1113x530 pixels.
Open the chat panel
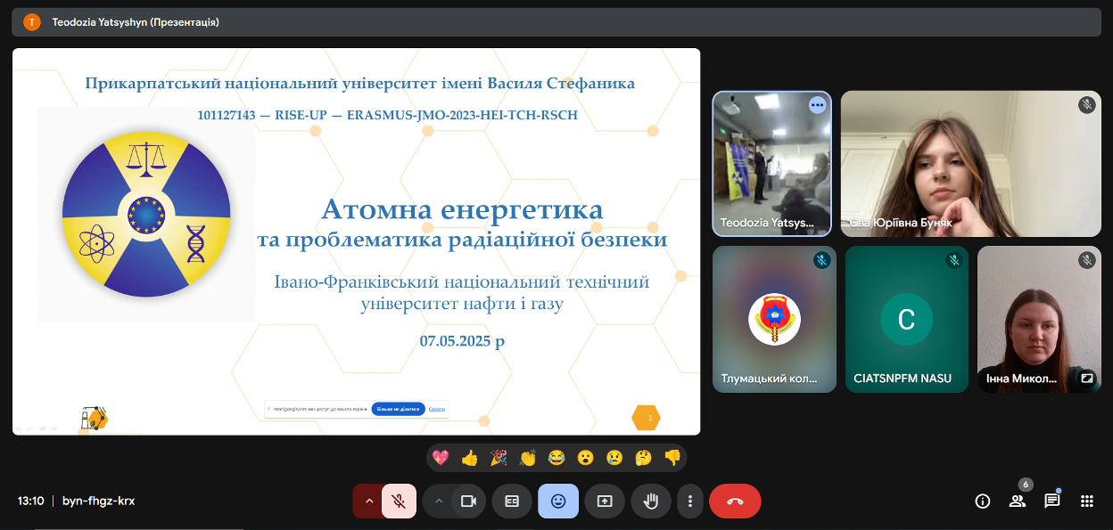coord(1052,501)
